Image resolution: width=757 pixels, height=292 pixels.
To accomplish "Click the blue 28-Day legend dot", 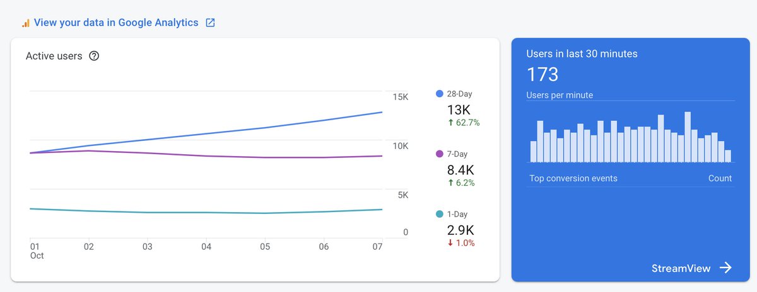I will (x=440, y=94).
